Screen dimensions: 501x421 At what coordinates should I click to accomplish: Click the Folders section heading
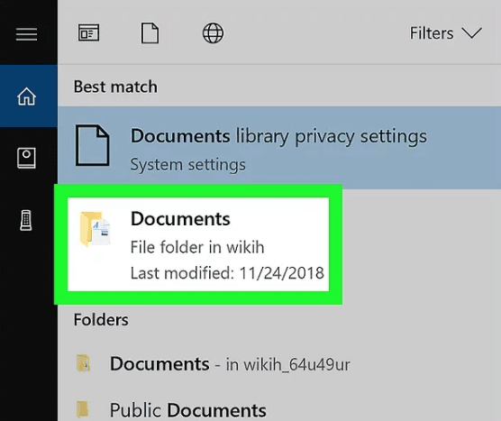(101, 320)
